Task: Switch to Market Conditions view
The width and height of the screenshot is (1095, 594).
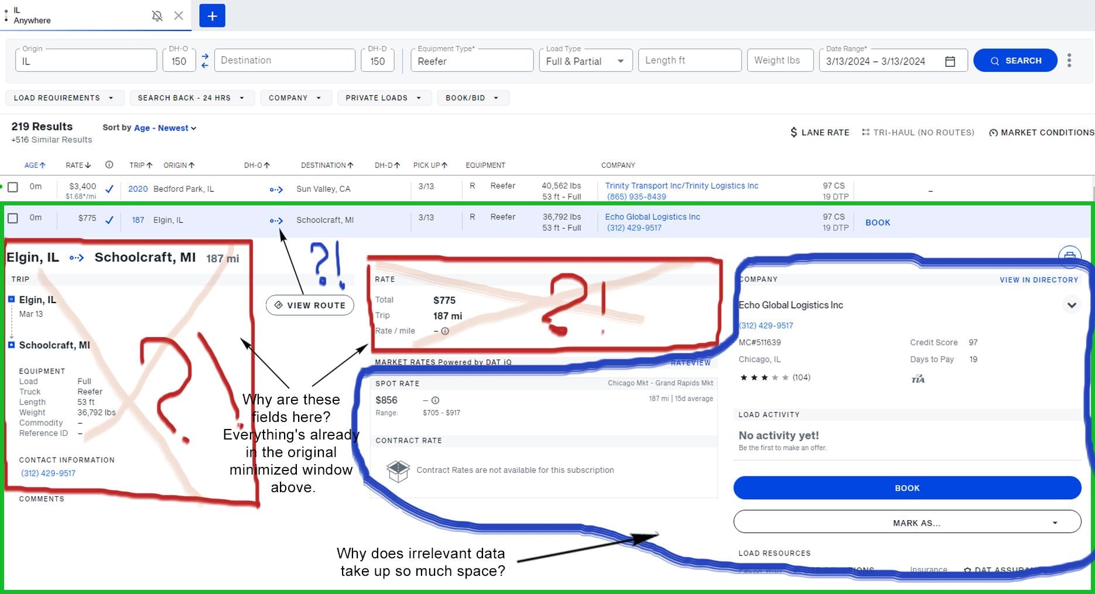Action: [1041, 132]
